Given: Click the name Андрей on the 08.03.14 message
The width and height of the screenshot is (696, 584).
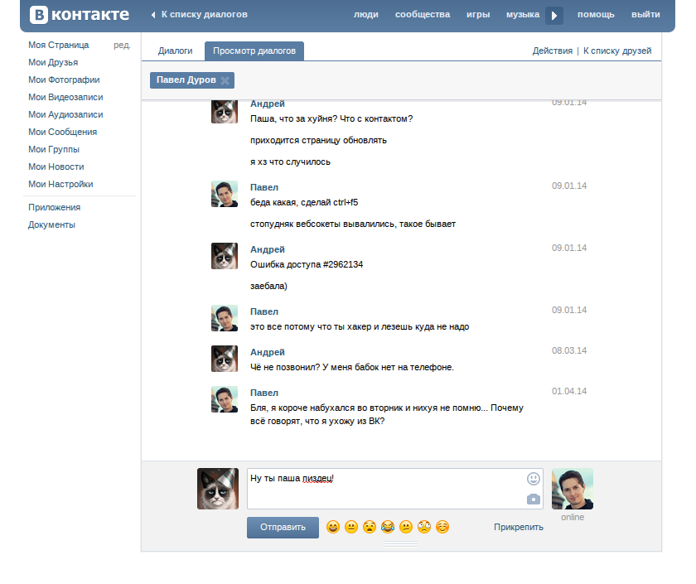Looking at the screenshot, I should [x=267, y=352].
